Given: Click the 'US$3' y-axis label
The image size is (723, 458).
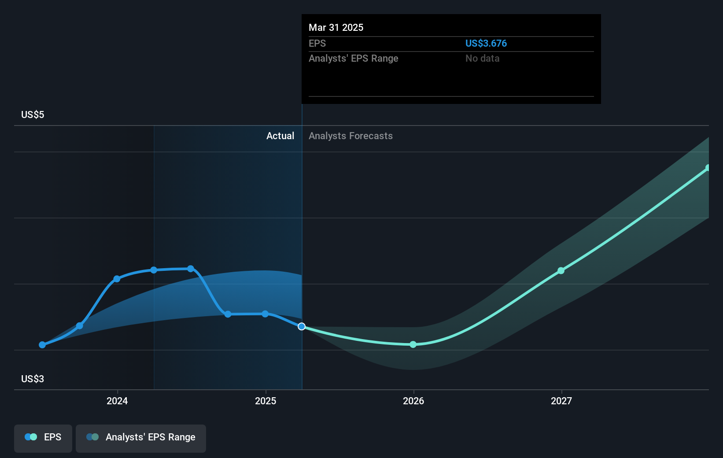Looking at the screenshot, I should tap(33, 379).
